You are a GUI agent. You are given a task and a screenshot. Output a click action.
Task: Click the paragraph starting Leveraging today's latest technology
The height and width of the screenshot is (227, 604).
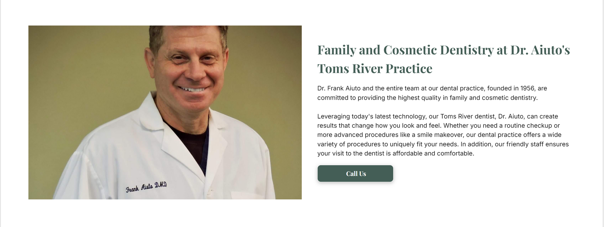tap(443, 135)
